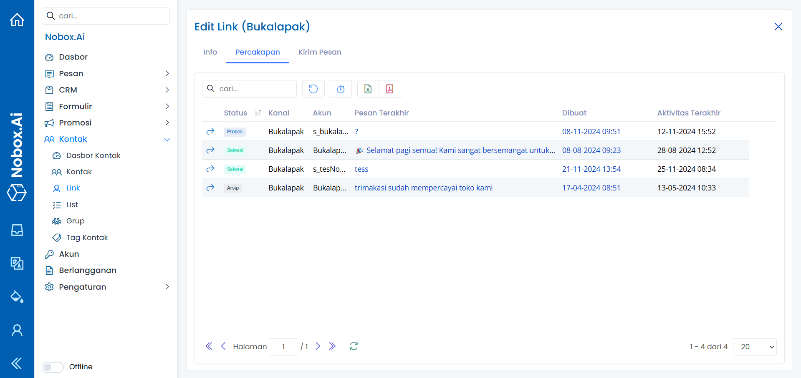
Task: Toggle the Offline switch
Action: click(x=53, y=367)
